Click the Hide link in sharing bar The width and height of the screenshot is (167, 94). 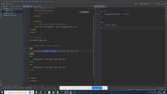pyautogui.click(x=105, y=88)
